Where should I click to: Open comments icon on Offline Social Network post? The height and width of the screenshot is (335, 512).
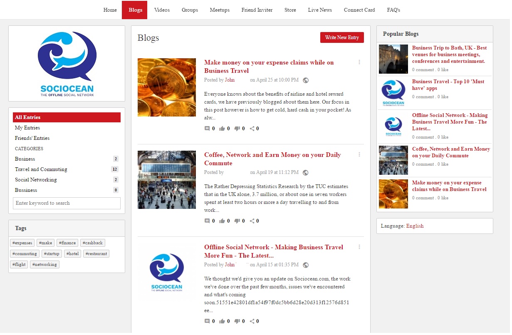pyautogui.click(x=207, y=321)
